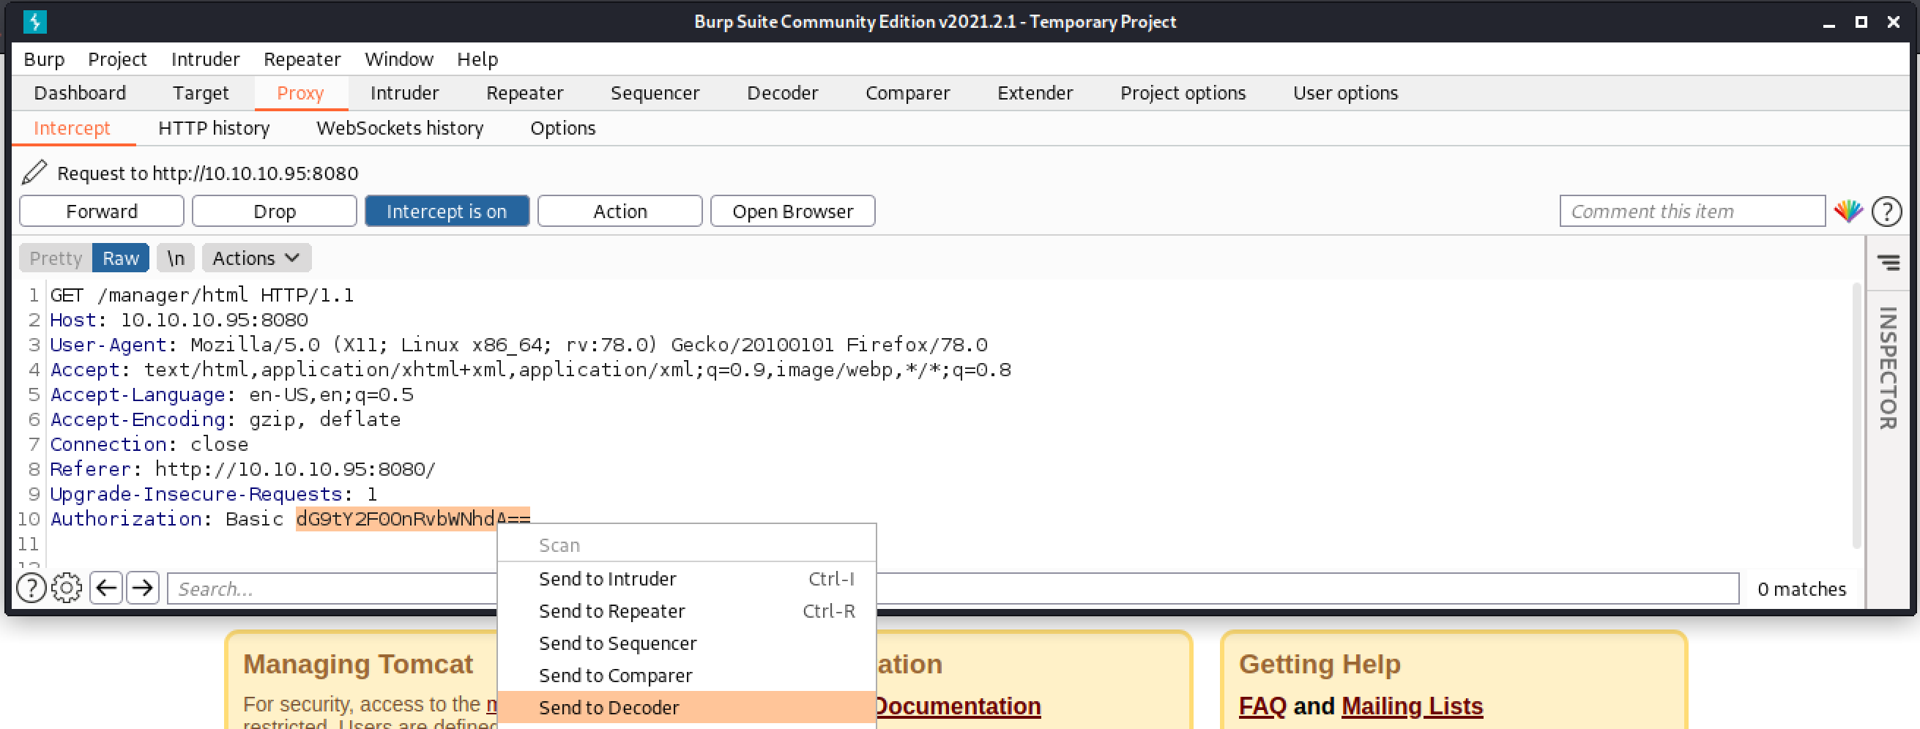The width and height of the screenshot is (1920, 729).
Task: Open the Action button menu
Action: pyautogui.click(x=619, y=212)
